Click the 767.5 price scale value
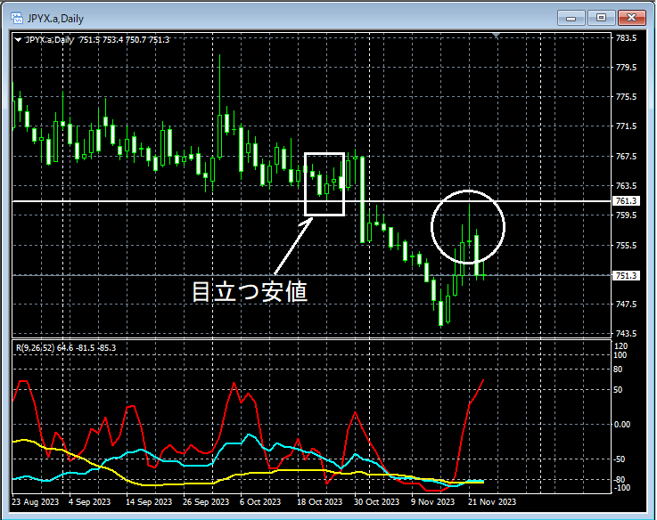Screen dimensions: 657x520 point(626,156)
